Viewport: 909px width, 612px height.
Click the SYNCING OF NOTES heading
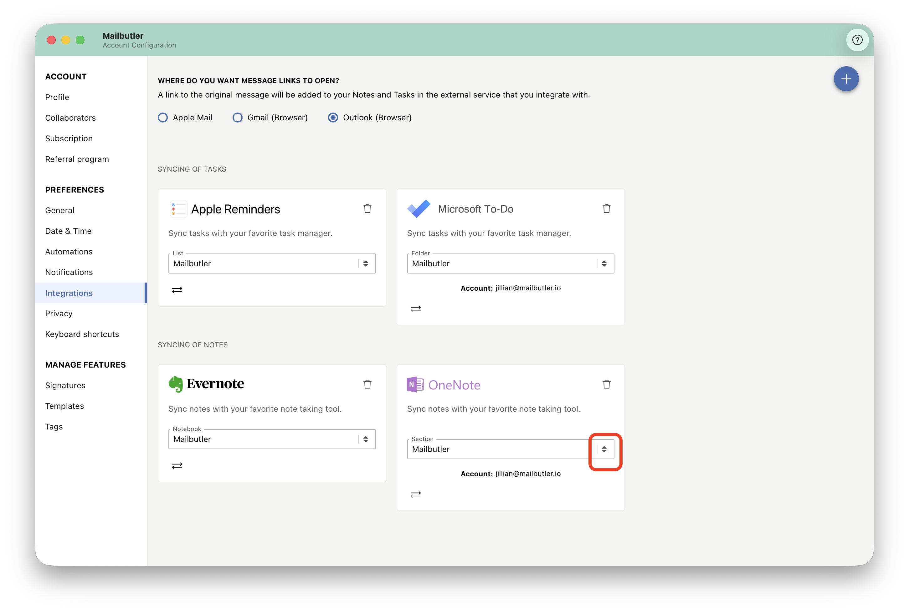point(193,345)
